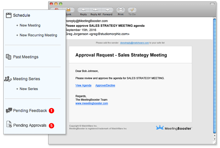Click the donotreply@matchware.com sender link
Viewport: 220px width, 148px height.
134,43
